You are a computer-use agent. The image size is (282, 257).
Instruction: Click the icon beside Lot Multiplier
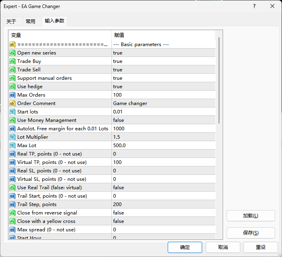(x=12, y=137)
